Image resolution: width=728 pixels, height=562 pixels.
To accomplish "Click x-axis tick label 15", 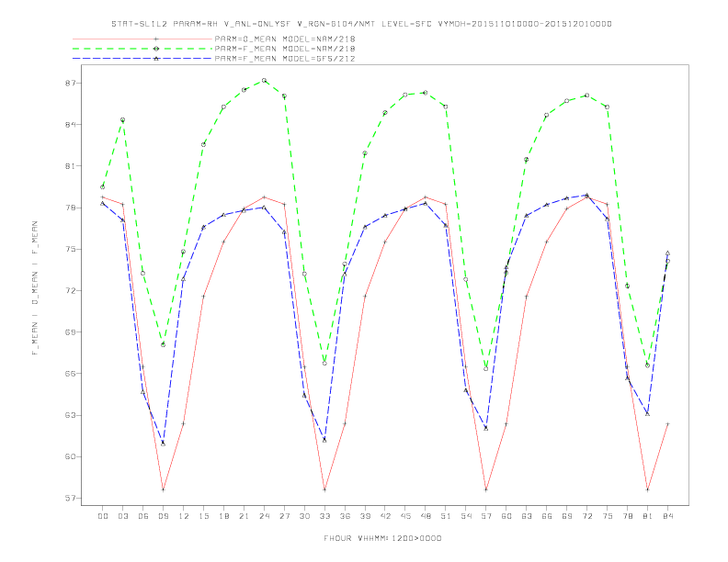I will pyautogui.click(x=203, y=516).
